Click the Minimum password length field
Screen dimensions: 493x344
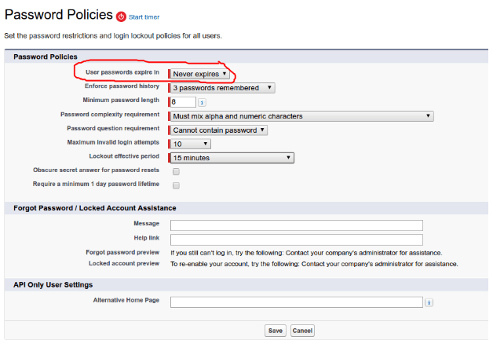[183, 101]
